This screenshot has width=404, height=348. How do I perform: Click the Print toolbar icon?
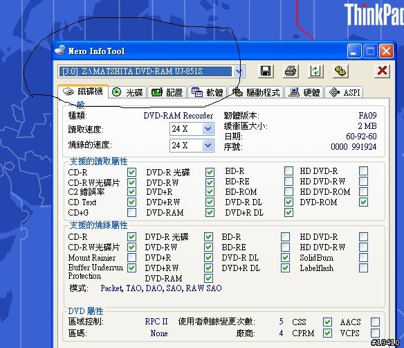(x=291, y=71)
